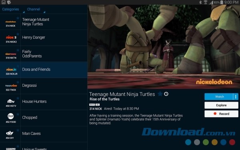Screen dimensions: 240x150
Task: Click the picture notification icon in status bar
Action: tap(3, 2)
